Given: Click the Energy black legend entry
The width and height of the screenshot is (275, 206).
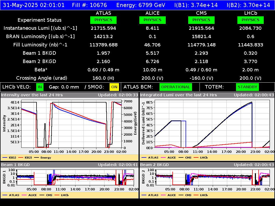Looking at the screenshot, I should point(43,157).
